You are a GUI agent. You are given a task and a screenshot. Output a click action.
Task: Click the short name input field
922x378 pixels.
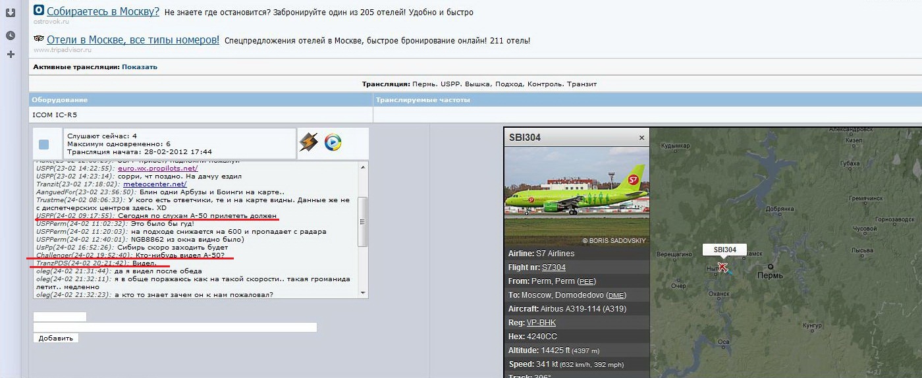[60, 317]
